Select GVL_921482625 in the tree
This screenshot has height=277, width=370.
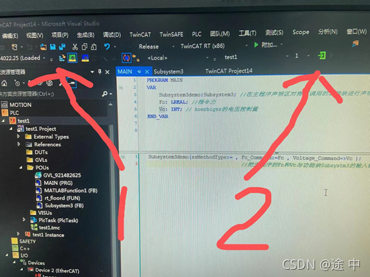click(62, 175)
